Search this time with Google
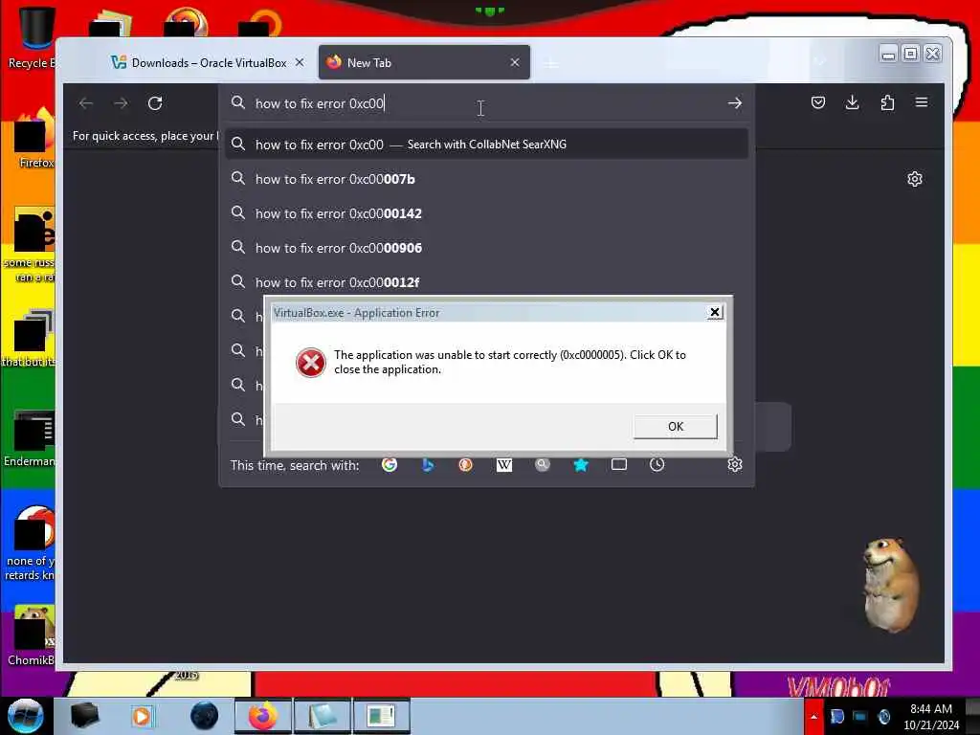Screen dimensions: 980x735 pyautogui.click(x=390, y=464)
